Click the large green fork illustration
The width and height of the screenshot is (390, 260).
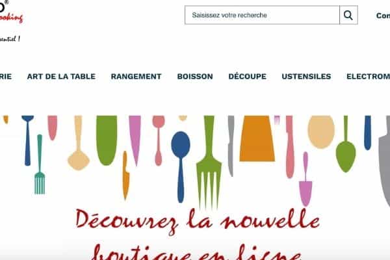coord(209,162)
